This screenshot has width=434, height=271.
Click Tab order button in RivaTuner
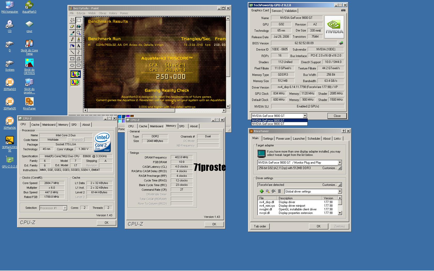260,226
